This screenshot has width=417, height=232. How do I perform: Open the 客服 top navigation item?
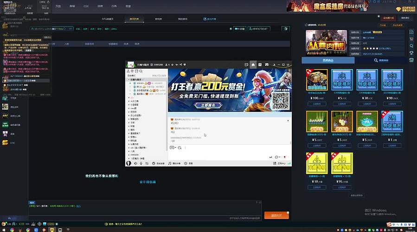coord(128,6)
